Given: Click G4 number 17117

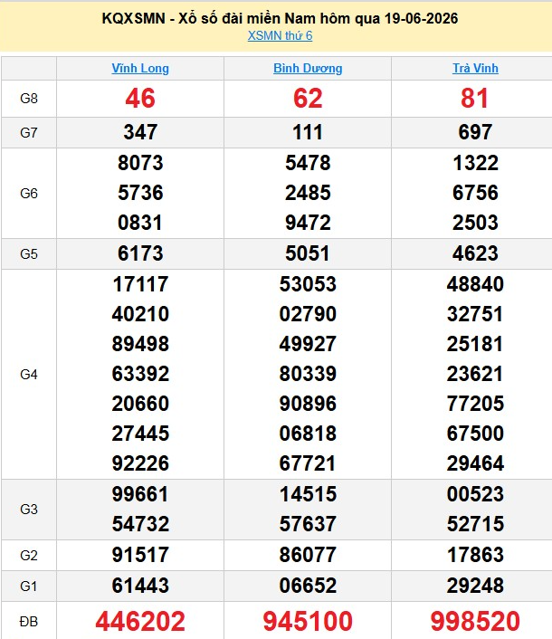Looking at the screenshot, I should [x=140, y=284].
